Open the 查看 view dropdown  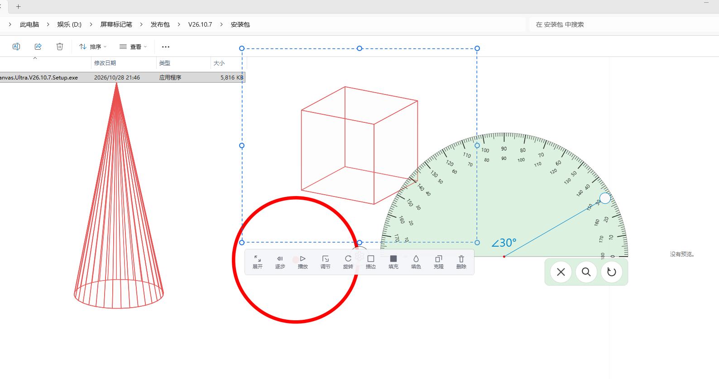pyautogui.click(x=133, y=47)
